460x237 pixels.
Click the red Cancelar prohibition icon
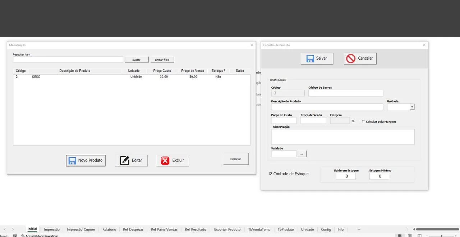[x=351, y=59]
